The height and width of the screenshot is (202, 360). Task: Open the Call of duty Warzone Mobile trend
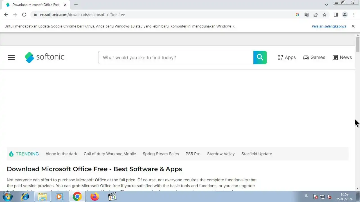coord(110,154)
